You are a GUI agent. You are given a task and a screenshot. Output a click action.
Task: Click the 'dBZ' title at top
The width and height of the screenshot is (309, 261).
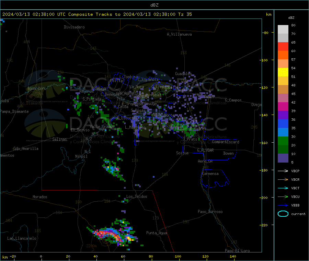coord(154,5)
